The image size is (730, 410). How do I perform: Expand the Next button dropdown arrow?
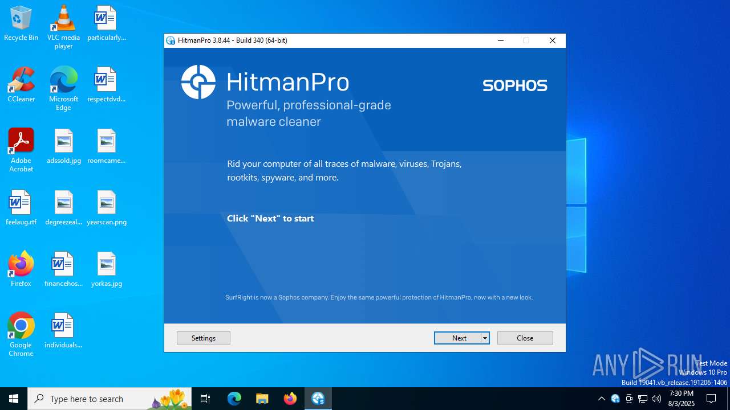(x=485, y=338)
